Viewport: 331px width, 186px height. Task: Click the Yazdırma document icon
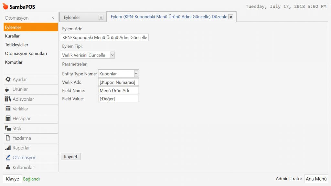click(8, 138)
